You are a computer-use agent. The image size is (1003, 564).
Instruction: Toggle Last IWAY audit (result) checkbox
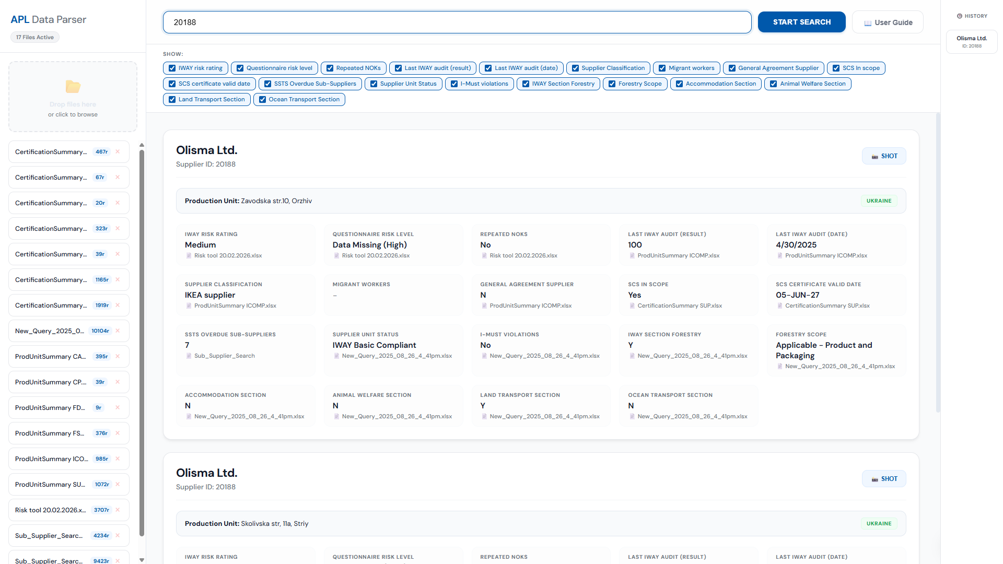click(398, 68)
